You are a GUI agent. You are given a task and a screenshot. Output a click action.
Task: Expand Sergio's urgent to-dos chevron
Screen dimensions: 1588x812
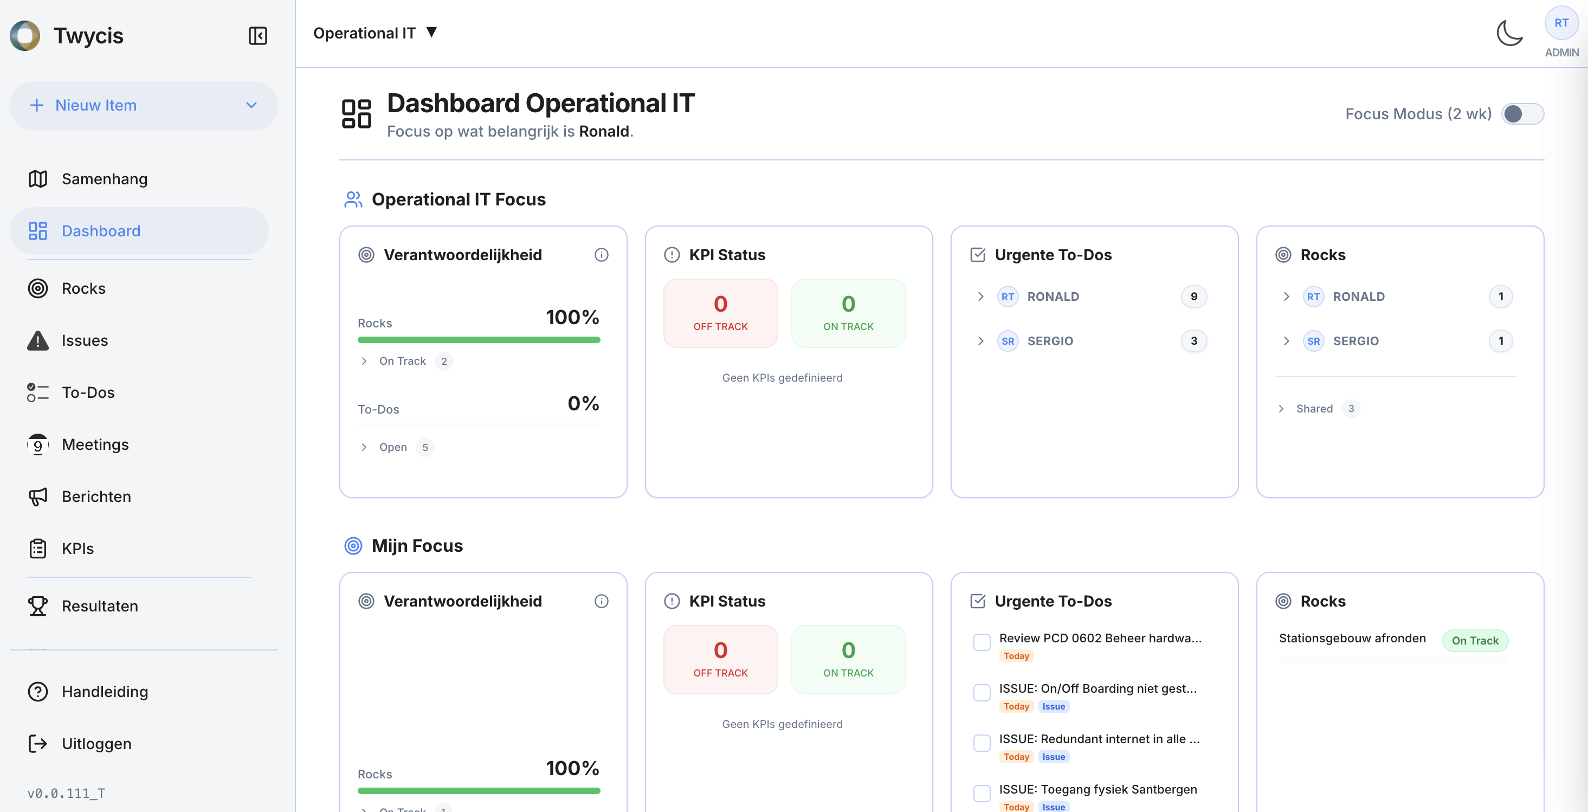[x=980, y=341]
